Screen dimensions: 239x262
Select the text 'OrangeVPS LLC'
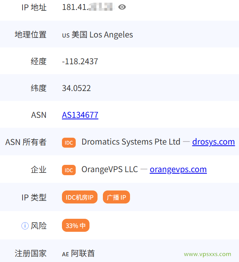(x=110, y=169)
